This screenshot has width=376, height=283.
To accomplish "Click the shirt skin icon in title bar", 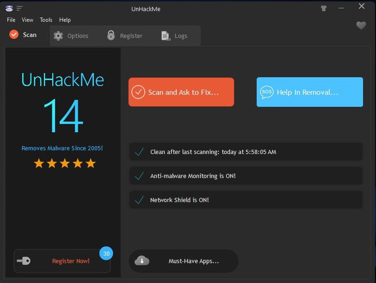I will pyautogui.click(x=323, y=8).
